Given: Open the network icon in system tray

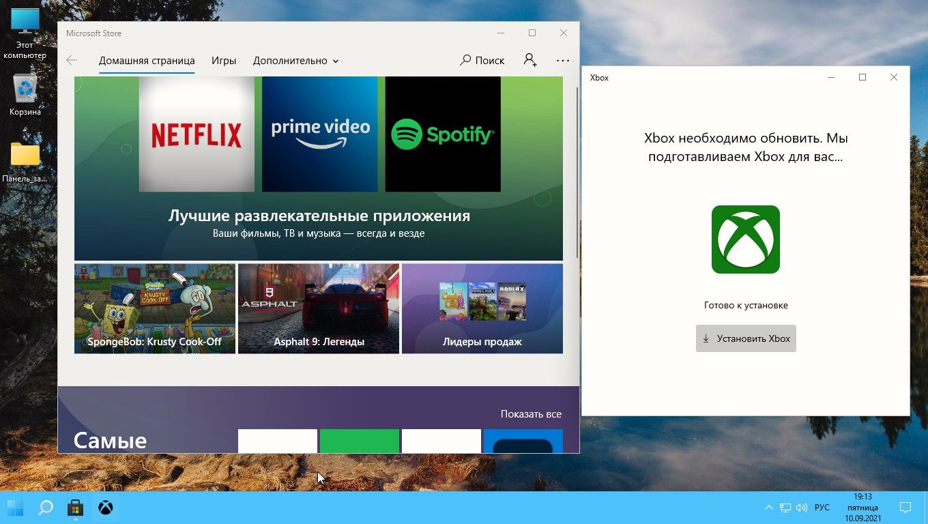Looking at the screenshot, I should 785,508.
